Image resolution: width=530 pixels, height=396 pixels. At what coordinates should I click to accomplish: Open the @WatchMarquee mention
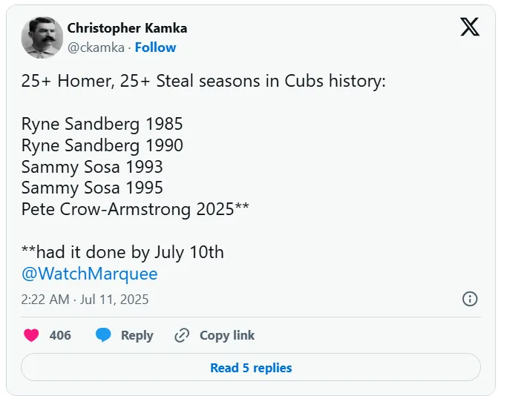coord(90,274)
